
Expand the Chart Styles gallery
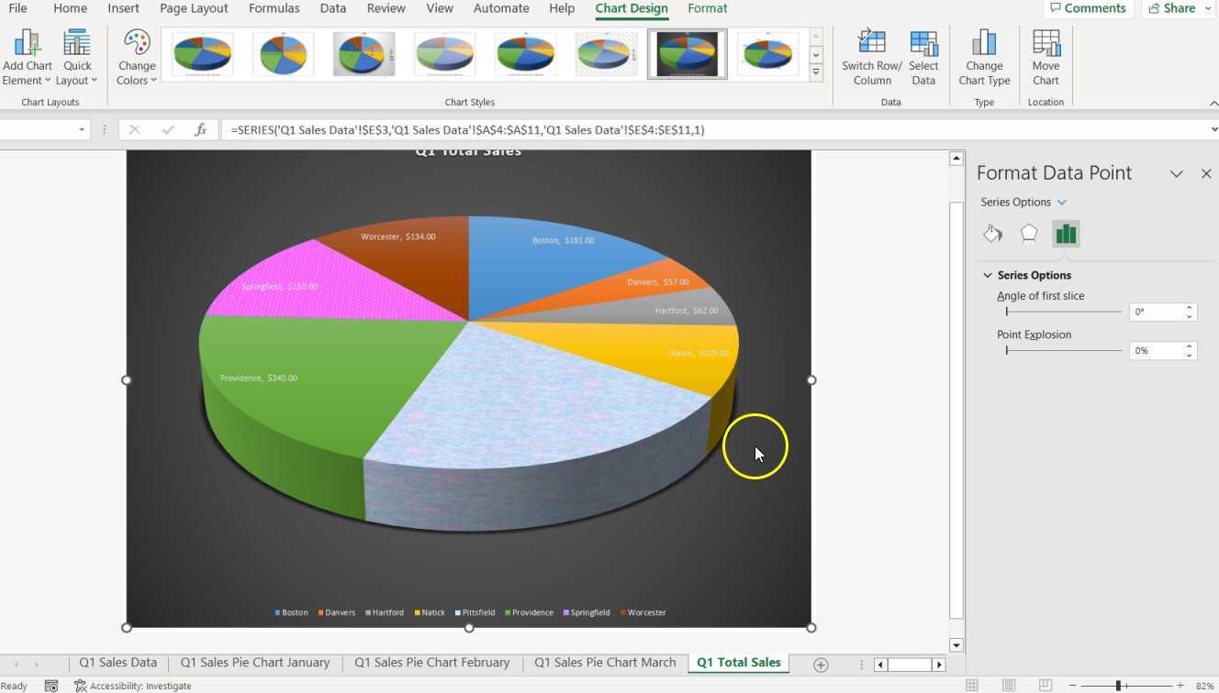[816, 70]
